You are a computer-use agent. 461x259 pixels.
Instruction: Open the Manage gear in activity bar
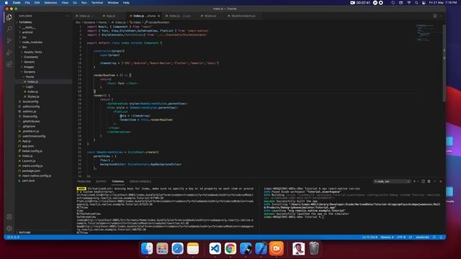(x=9, y=228)
